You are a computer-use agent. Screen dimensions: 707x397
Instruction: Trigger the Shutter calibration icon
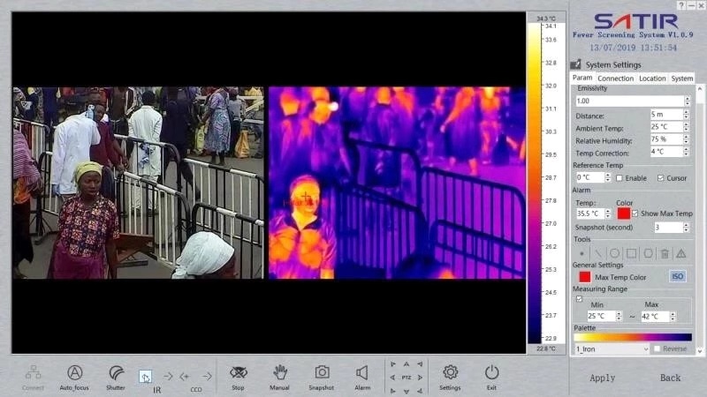[x=116, y=373]
